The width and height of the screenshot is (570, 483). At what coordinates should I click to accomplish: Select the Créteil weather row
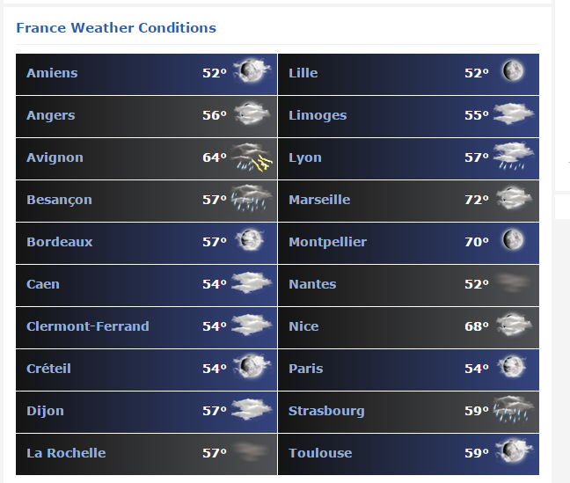pyautogui.click(x=147, y=370)
